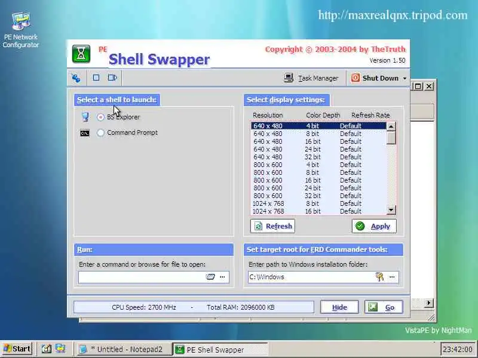Click the second quick launch network icon
Viewport: 478px width, 358px height.
[x=60, y=348]
